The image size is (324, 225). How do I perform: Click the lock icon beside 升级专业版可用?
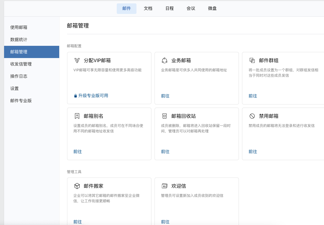[76, 96]
